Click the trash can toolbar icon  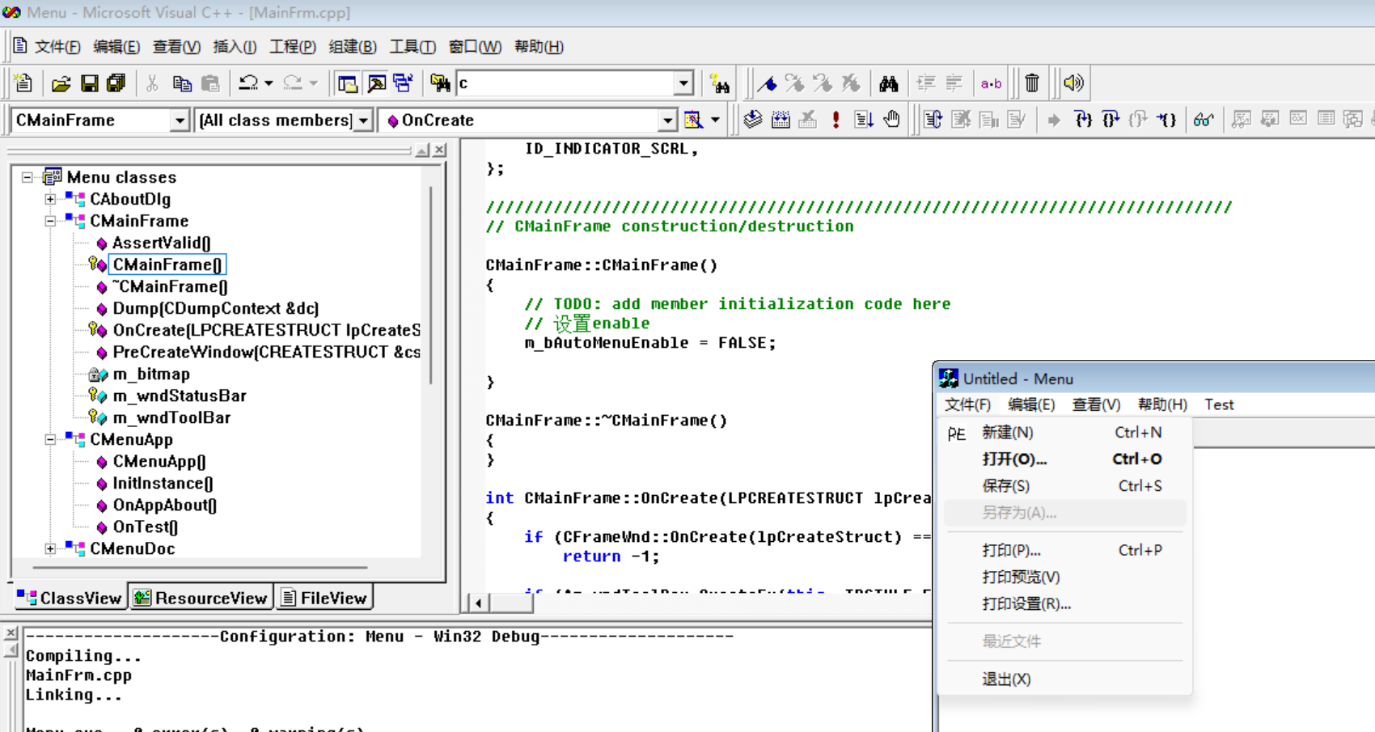coord(1032,83)
